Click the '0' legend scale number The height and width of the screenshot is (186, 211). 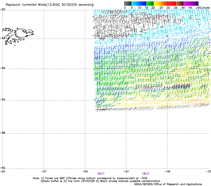coord(125,7)
